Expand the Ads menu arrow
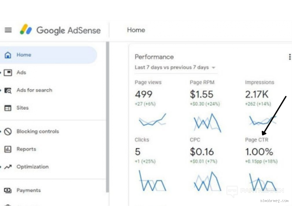292x206 pixels. click(x=1, y=73)
